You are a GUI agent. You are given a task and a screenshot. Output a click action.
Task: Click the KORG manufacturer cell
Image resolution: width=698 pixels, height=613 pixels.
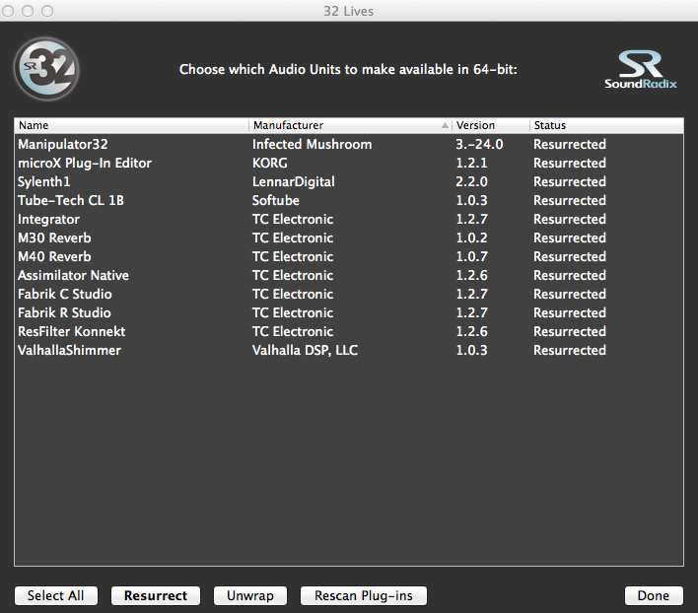[270, 163]
